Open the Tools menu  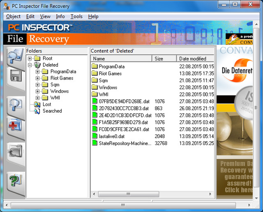76,16
